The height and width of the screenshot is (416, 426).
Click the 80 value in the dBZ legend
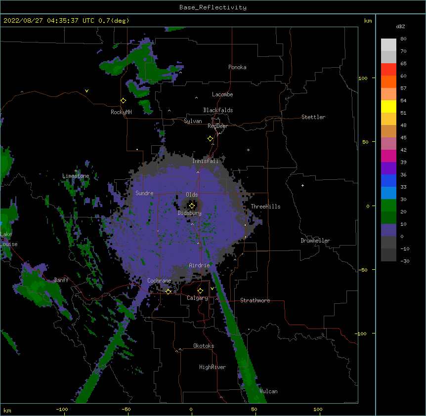pyautogui.click(x=403, y=39)
